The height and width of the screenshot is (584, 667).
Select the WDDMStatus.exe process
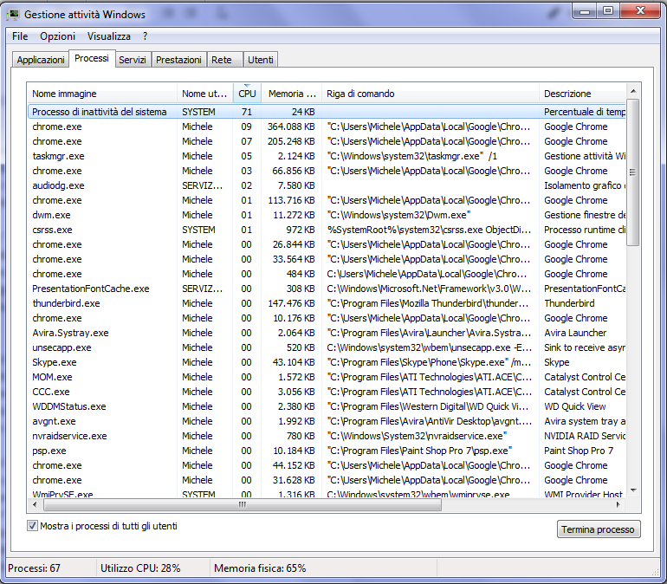(327, 406)
